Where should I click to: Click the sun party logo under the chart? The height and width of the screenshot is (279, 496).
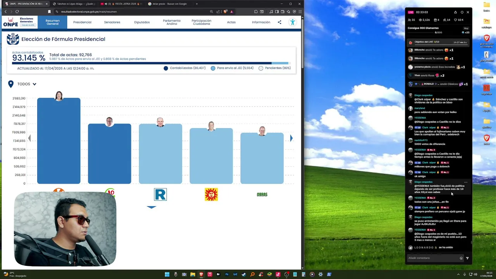coord(211,194)
